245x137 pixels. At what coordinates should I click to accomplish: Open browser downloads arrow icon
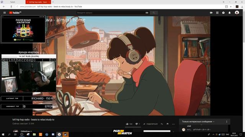pos(242,6)
